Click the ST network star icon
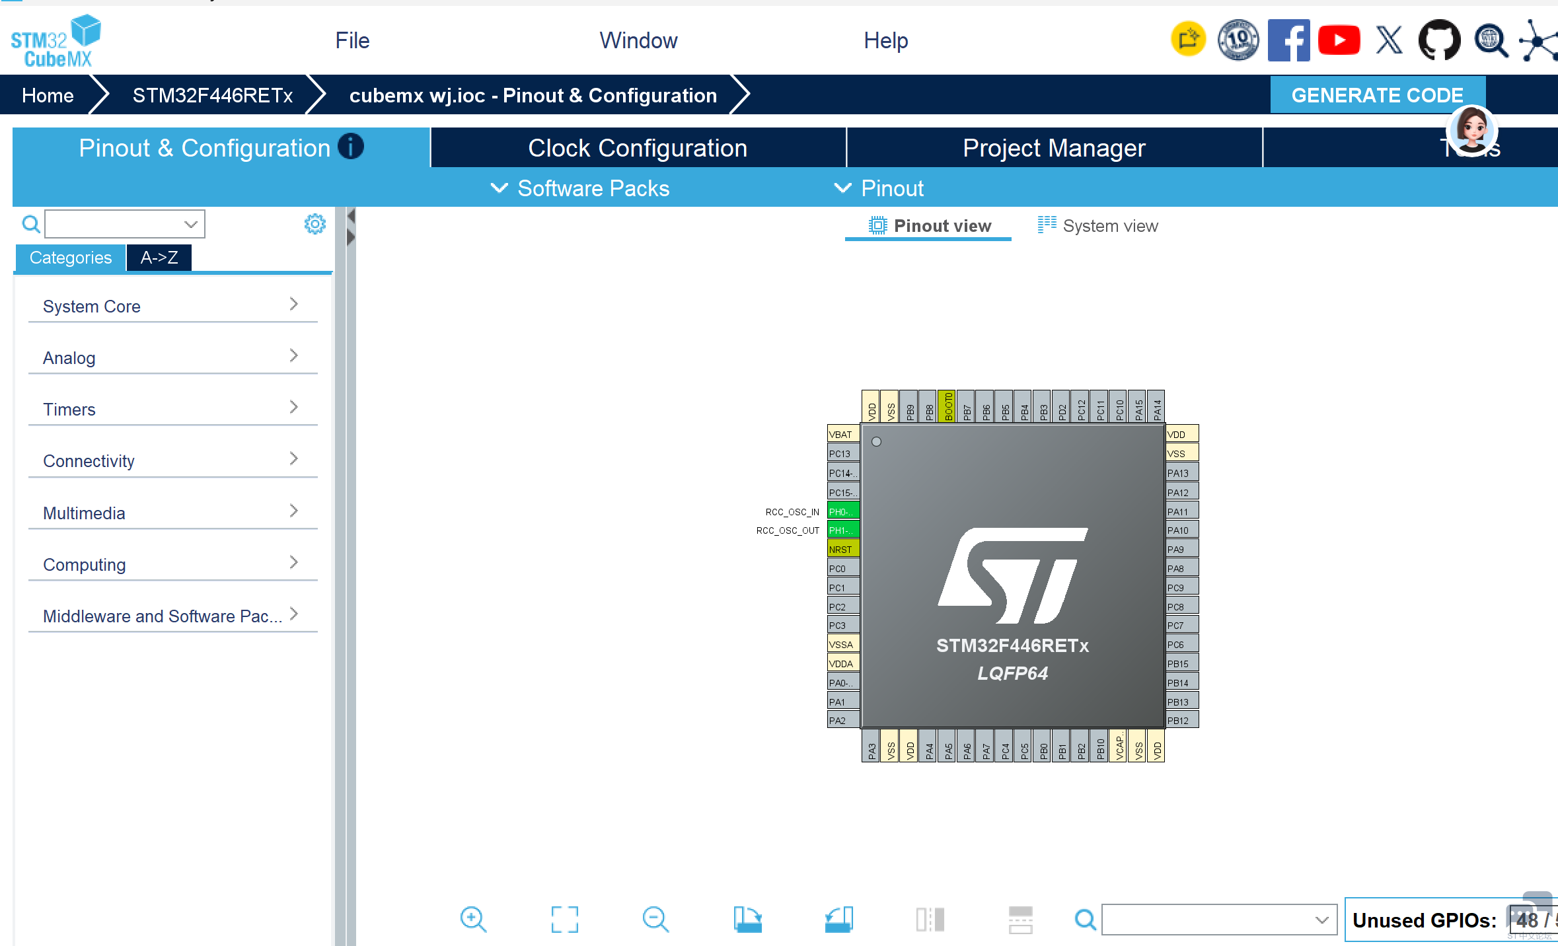This screenshot has height=946, width=1558. pyautogui.click(x=1538, y=41)
